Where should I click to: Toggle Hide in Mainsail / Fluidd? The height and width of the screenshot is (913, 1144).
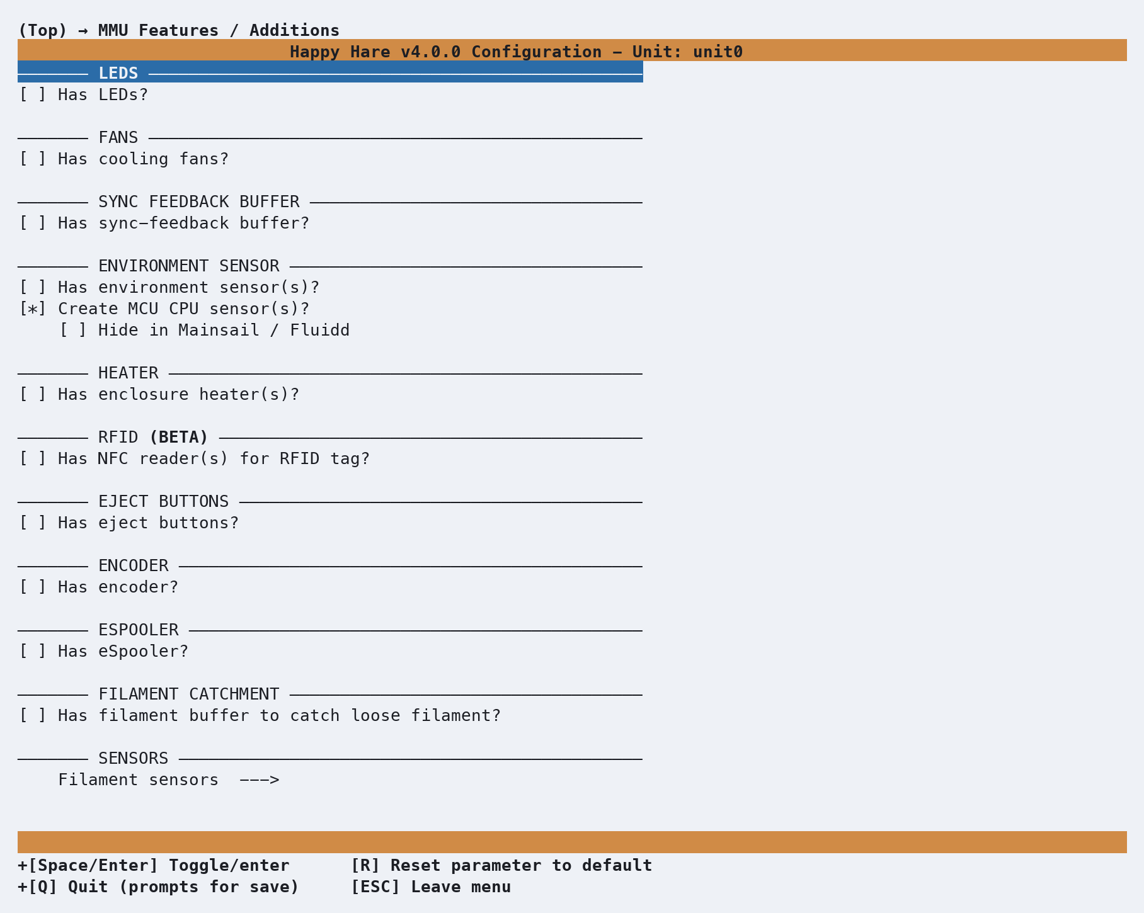coord(73,331)
